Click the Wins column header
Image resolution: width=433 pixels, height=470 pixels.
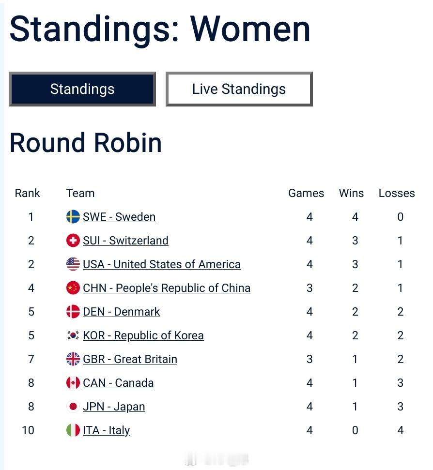click(351, 193)
